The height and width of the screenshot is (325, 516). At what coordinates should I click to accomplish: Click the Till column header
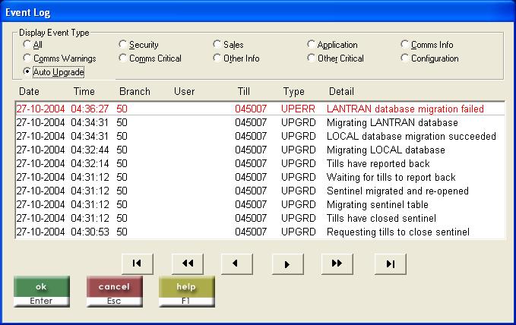(x=243, y=91)
